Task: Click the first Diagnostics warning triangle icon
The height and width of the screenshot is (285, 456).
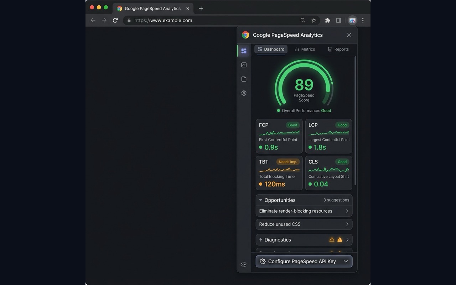Action: click(x=332, y=240)
